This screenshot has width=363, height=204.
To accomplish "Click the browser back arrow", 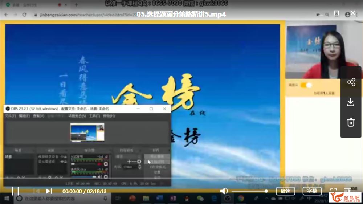I will tap(7, 15).
